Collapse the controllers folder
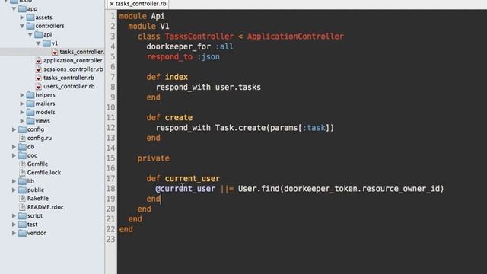This screenshot has width=487, height=274. [22, 26]
